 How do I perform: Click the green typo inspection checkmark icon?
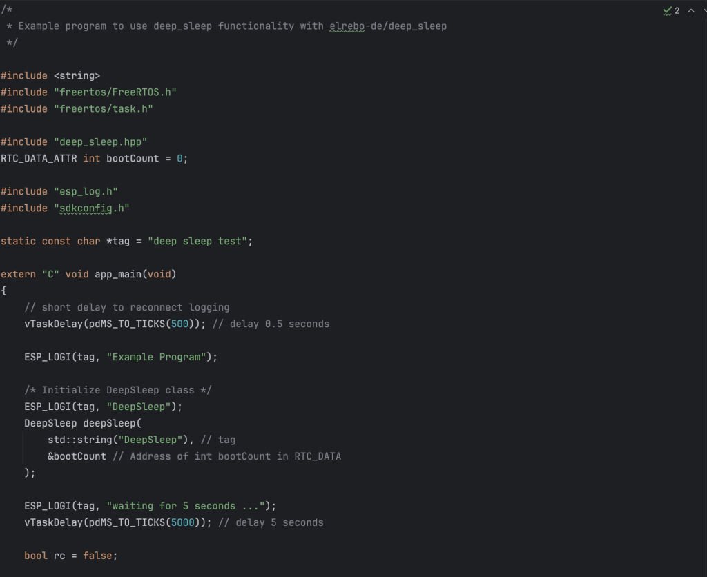667,10
